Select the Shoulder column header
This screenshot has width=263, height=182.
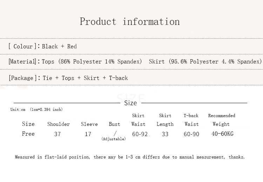click(59, 124)
